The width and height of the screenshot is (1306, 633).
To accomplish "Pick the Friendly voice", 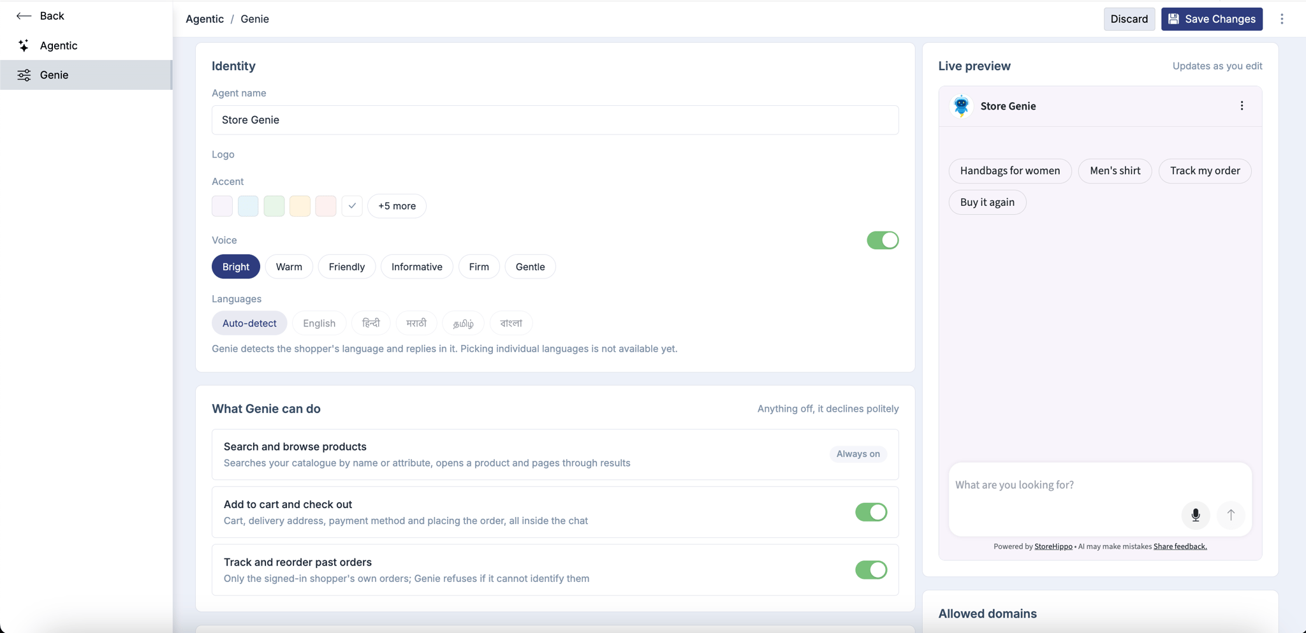I will tap(347, 266).
